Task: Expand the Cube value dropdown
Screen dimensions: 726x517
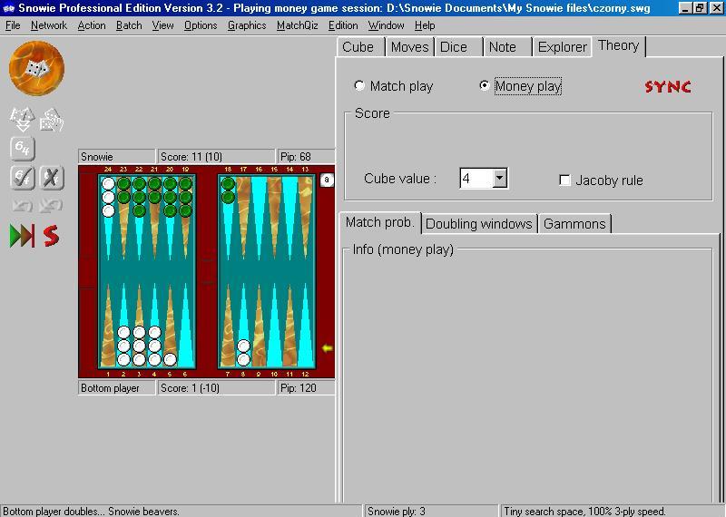Action: [x=499, y=179]
